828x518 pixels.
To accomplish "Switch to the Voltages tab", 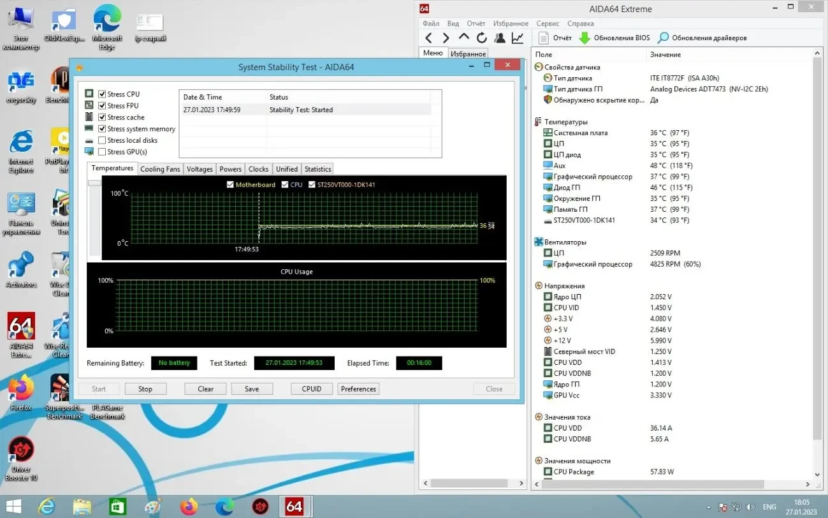I will [x=199, y=168].
